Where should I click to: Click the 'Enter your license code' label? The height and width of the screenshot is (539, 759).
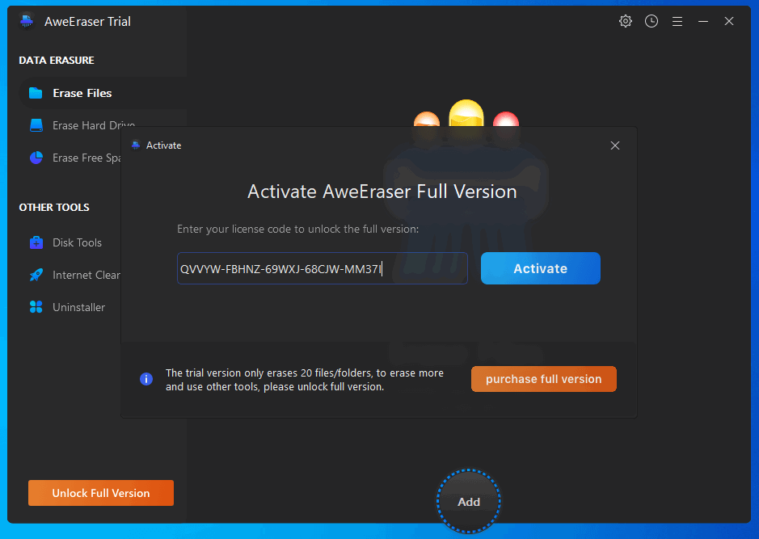tap(297, 229)
